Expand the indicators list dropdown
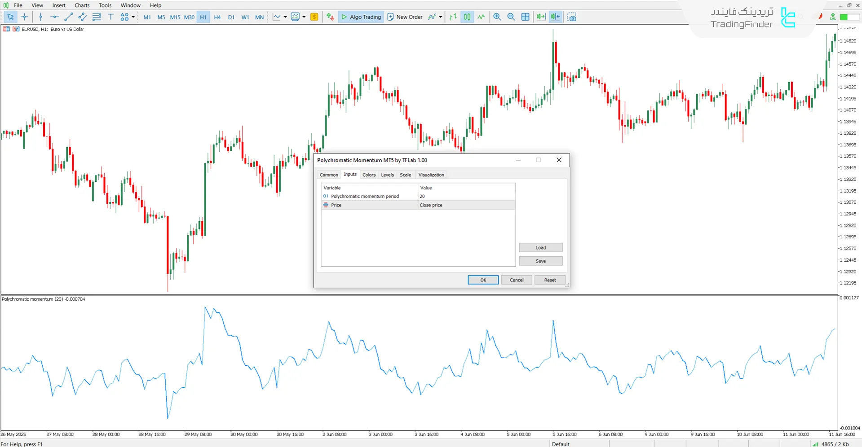 point(304,17)
